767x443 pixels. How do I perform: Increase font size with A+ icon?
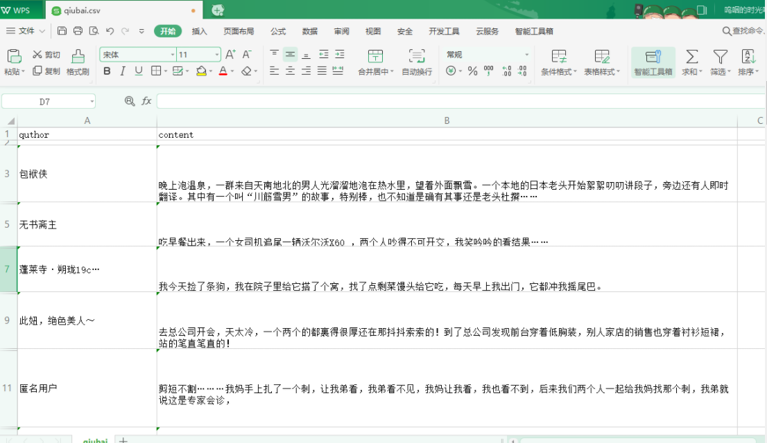(230, 54)
